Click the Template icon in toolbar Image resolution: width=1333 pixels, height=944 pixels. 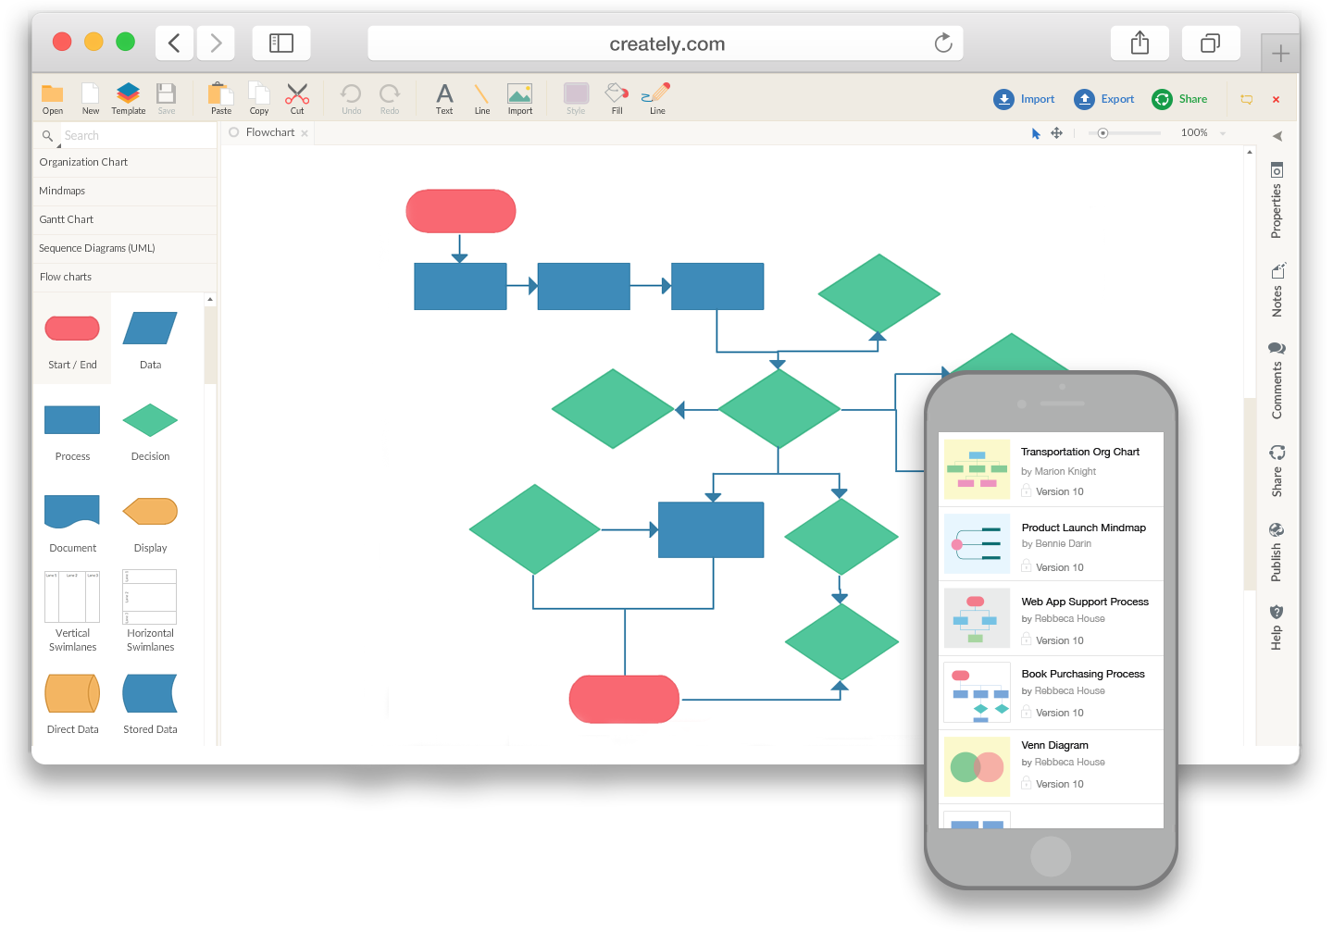tap(128, 97)
